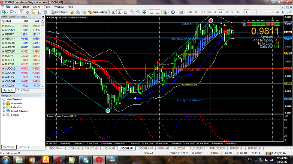Close the Navigator panel
Screen dimensions: 293x164
click(43, 95)
